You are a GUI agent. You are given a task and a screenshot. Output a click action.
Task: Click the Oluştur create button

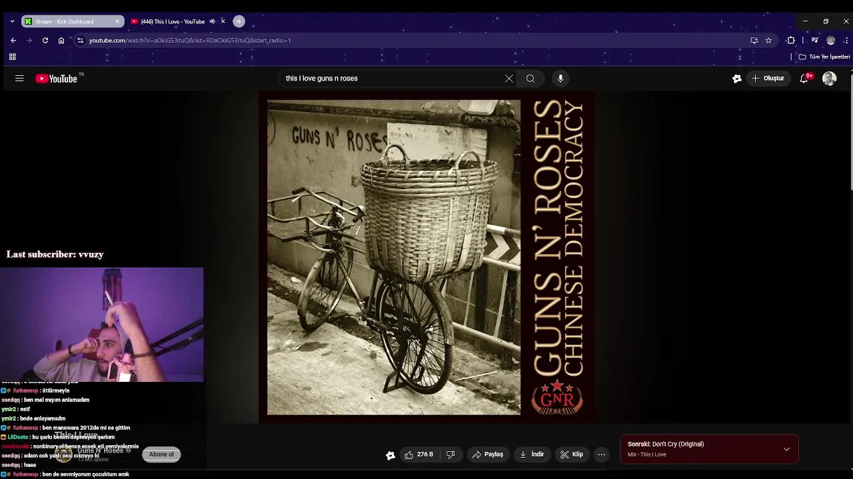coord(768,79)
